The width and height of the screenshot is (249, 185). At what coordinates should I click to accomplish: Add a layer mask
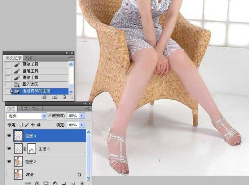(x=46, y=183)
